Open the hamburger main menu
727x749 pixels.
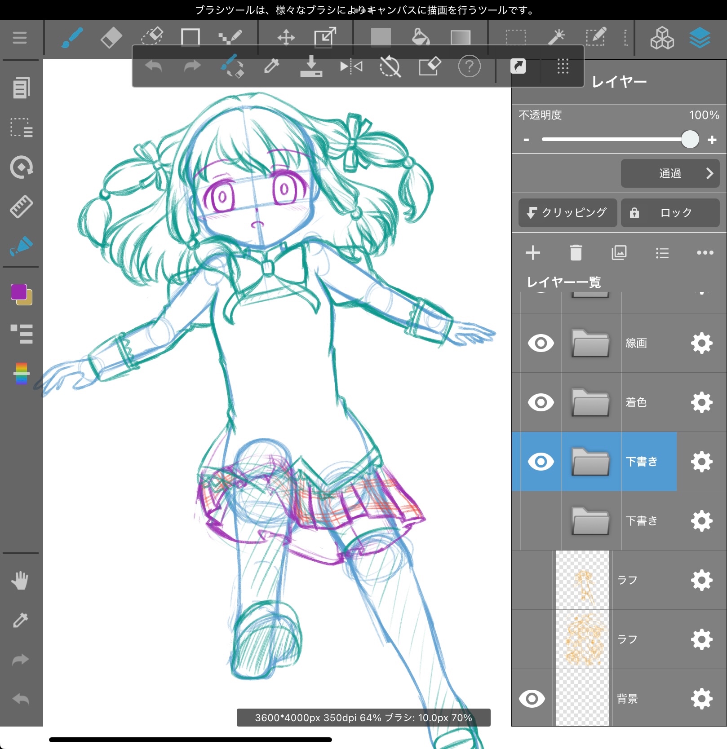click(x=20, y=38)
